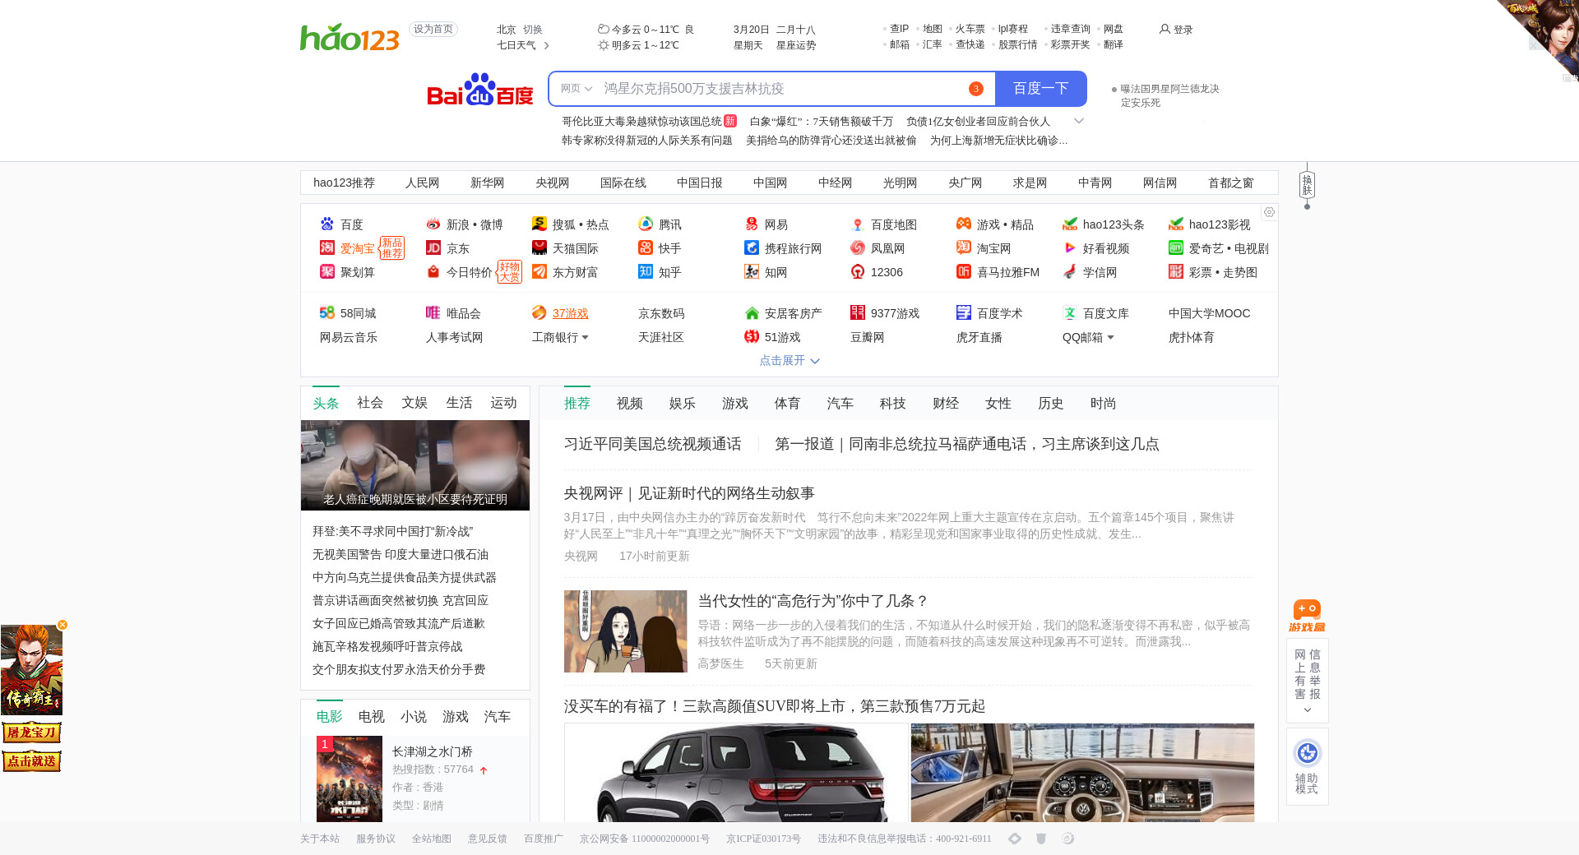This screenshot has width=1579, height=855.
Task: Toggle the 换肤 skin switcher
Action: [1307, 184]
